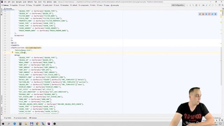Open File Explorer from the taskbar

[x=26, y=124]
